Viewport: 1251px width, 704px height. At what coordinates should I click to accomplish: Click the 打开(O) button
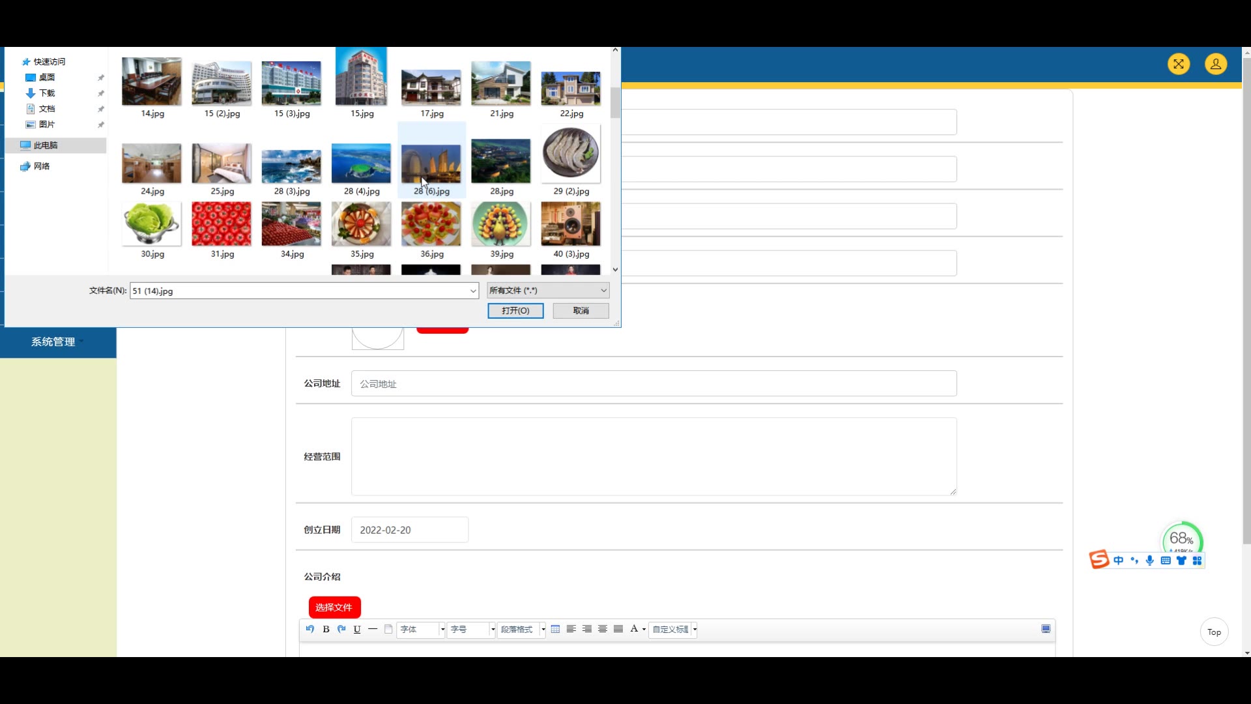515,311
